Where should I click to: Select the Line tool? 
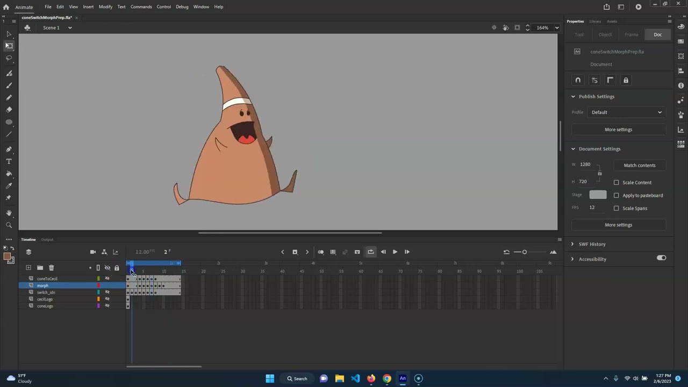click(9, 134)
